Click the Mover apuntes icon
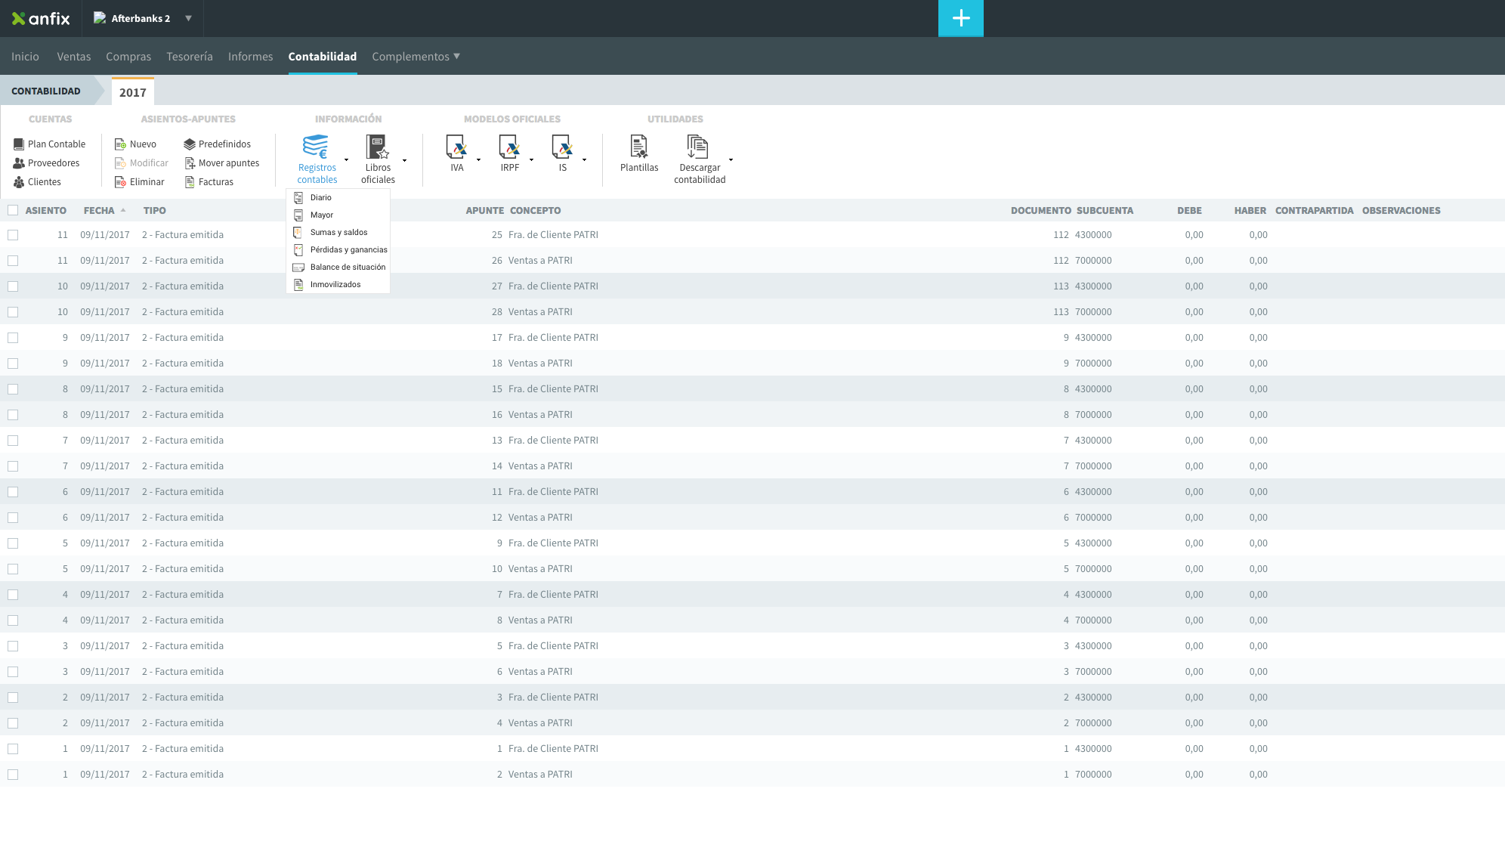Image resolution: width=1505 pixels, height=860 pixels. point(190,162)
